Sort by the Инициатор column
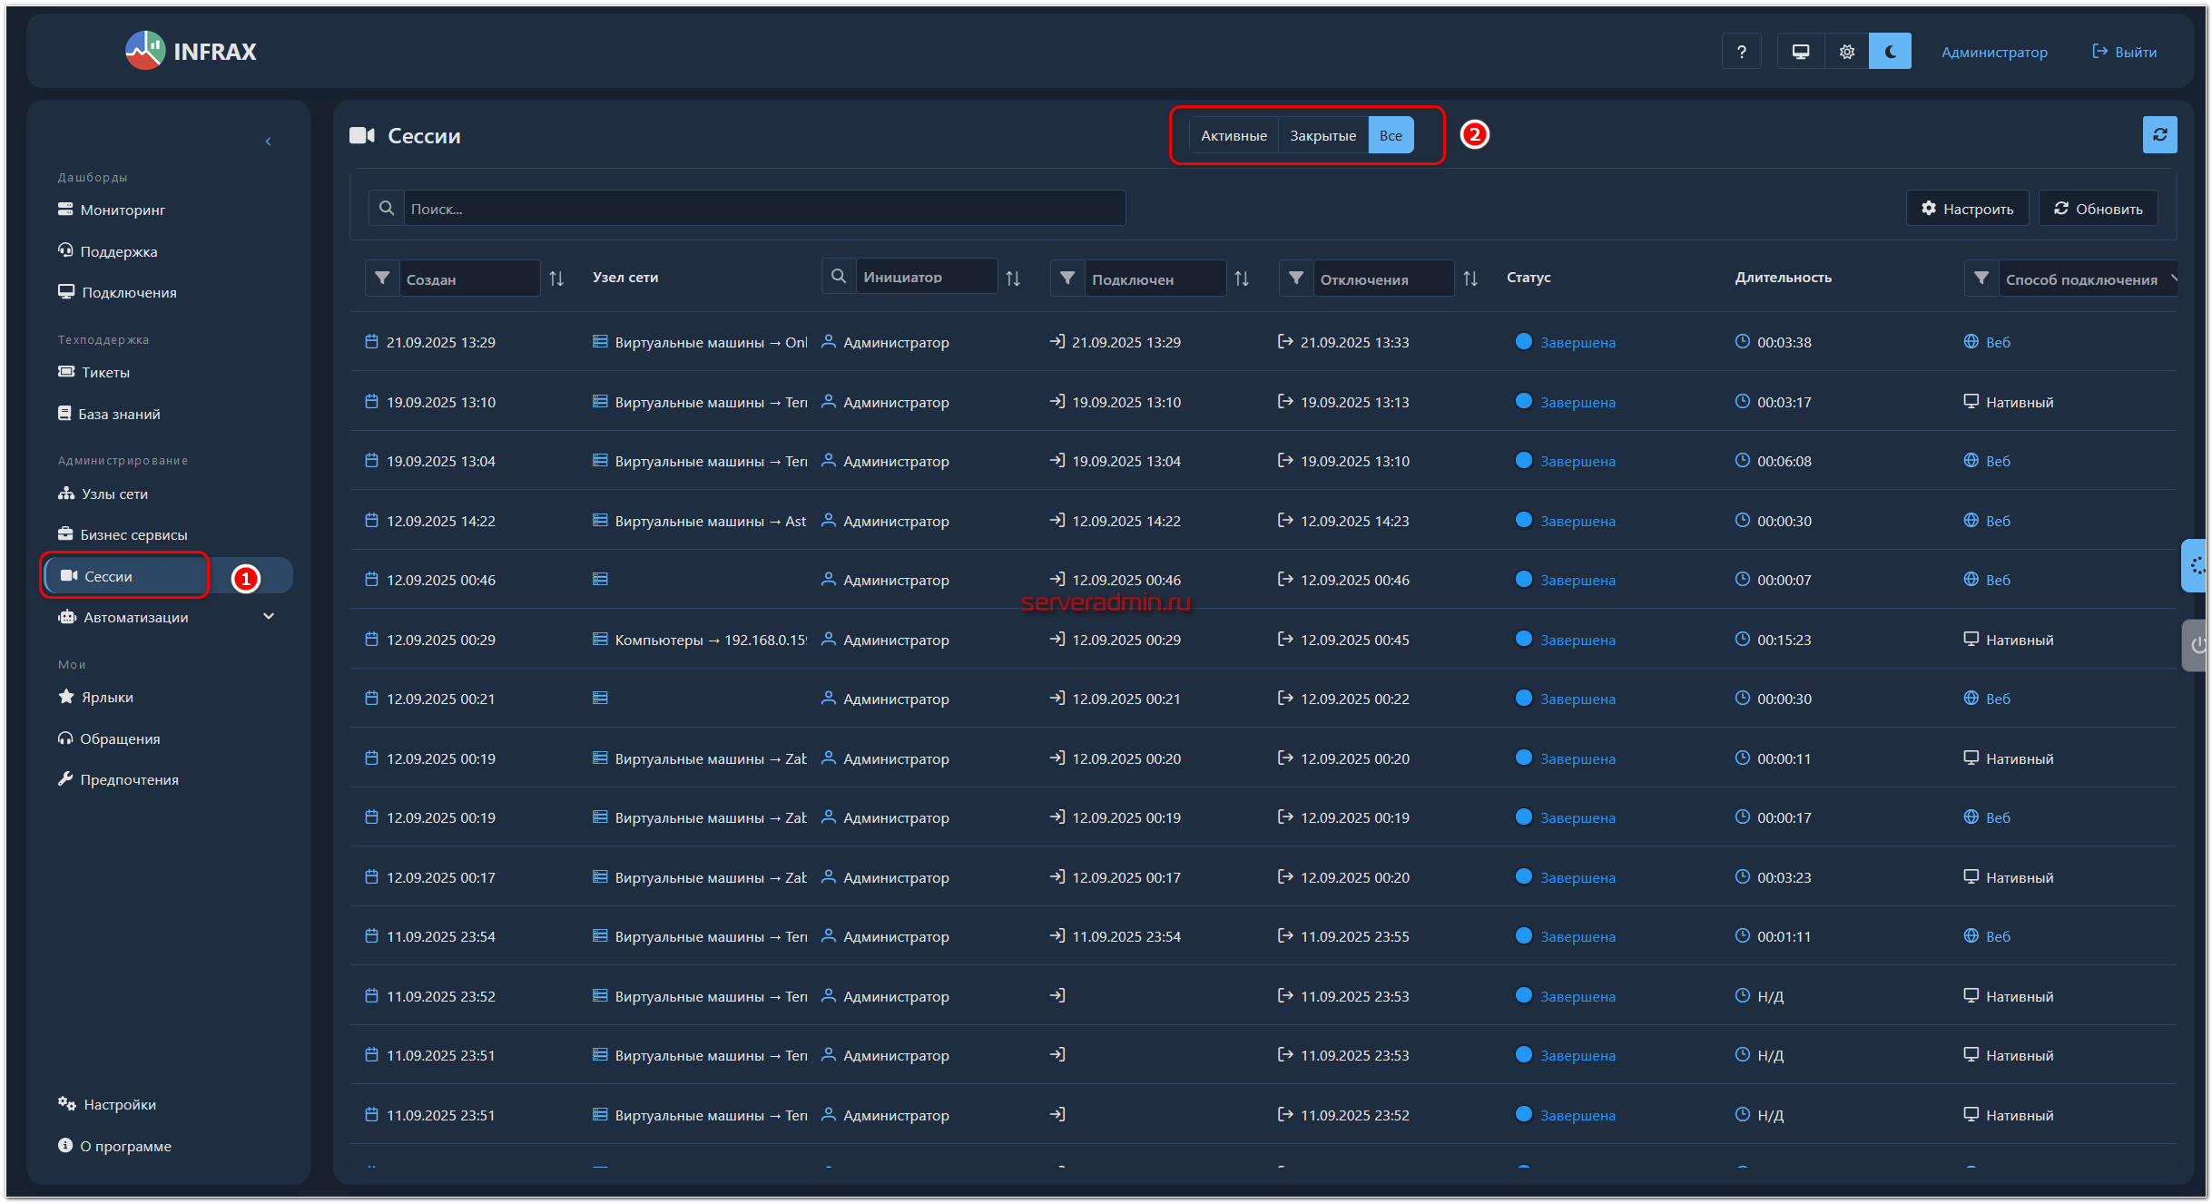 [x=1013, y=279]
